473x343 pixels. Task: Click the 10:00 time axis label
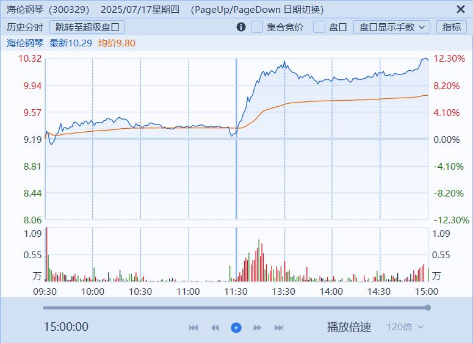[93, 292]
